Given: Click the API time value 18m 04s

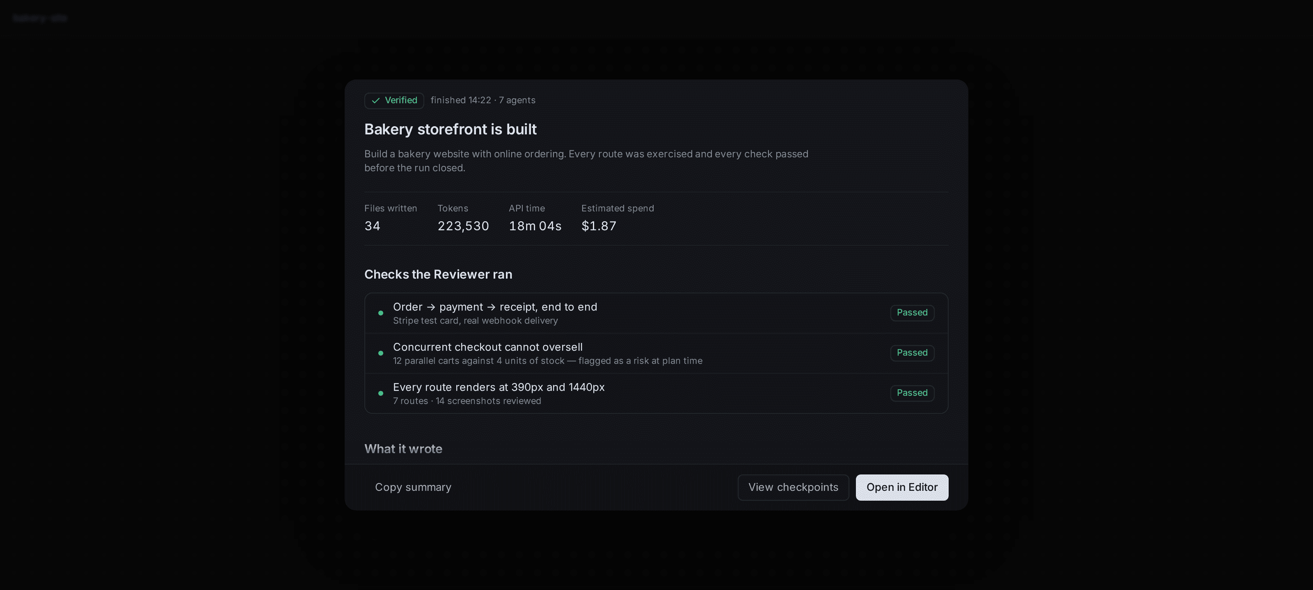Looking at the screenshot, I should 535,226.
